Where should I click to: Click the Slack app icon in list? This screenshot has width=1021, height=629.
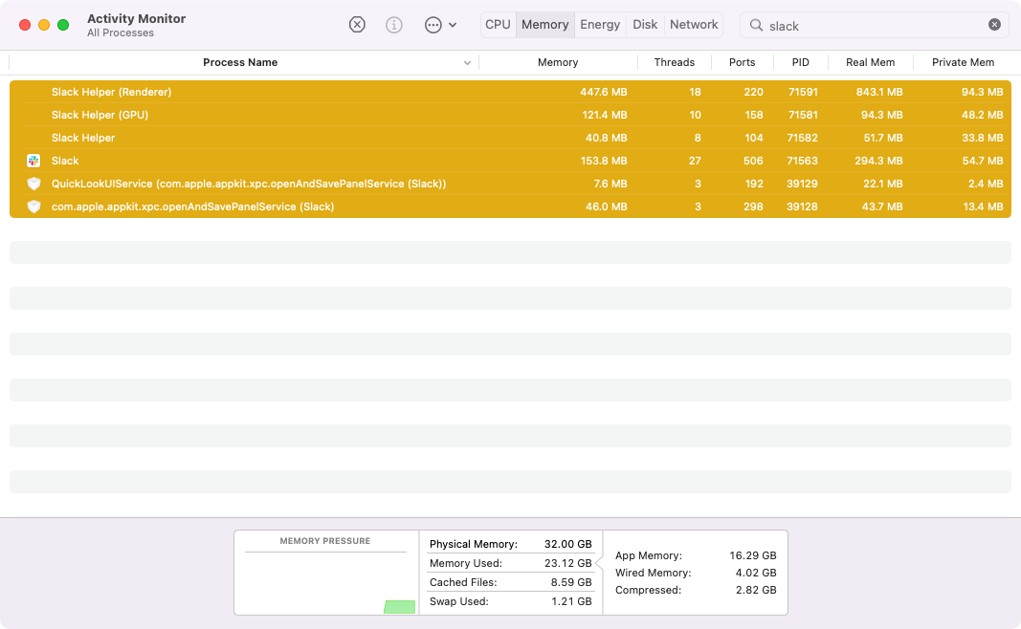(33, 161)
